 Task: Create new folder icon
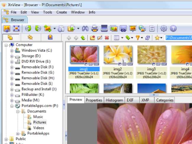pos(92,38)
